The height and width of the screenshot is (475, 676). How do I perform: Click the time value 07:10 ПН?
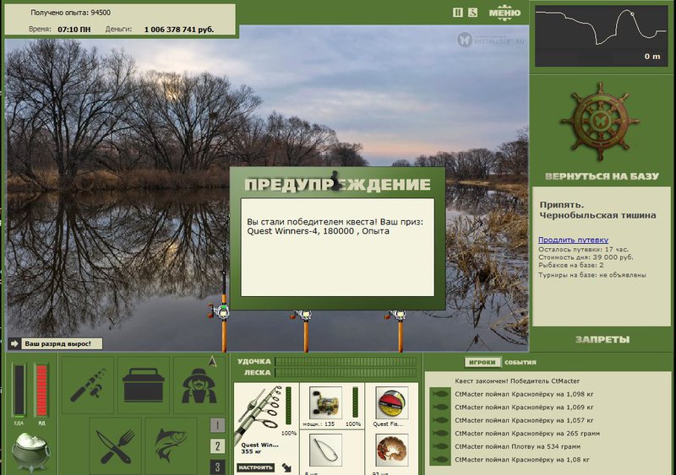tap(74, 30)
